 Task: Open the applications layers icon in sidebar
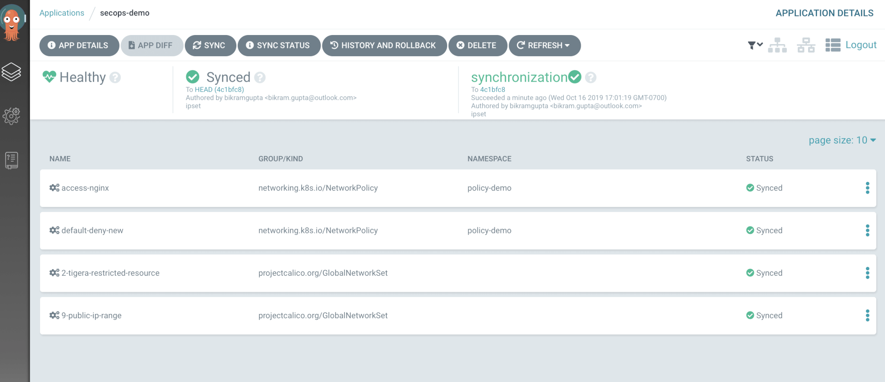[x=11, y=72]
